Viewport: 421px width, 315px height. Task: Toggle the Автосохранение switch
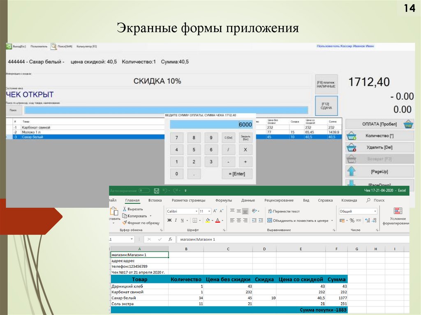[x=144, y=191]
